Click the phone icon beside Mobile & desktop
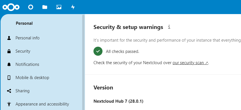Image resolution: width=241 pixels, height=110 pixels. pos(9,78)
